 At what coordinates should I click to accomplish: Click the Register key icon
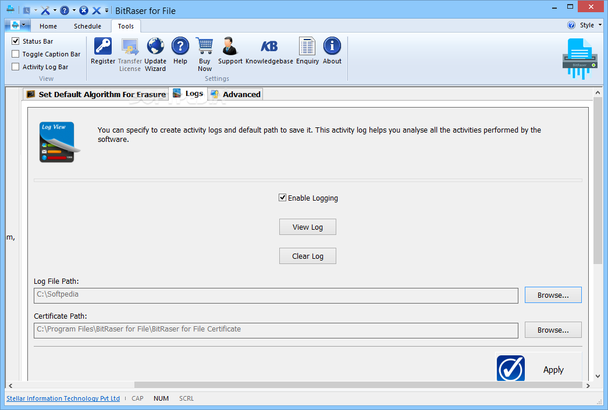[x=103, y=46]
